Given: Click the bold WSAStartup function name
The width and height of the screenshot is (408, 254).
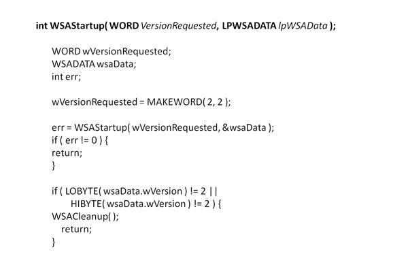Looking at the screenshot, I should point(77,26).
